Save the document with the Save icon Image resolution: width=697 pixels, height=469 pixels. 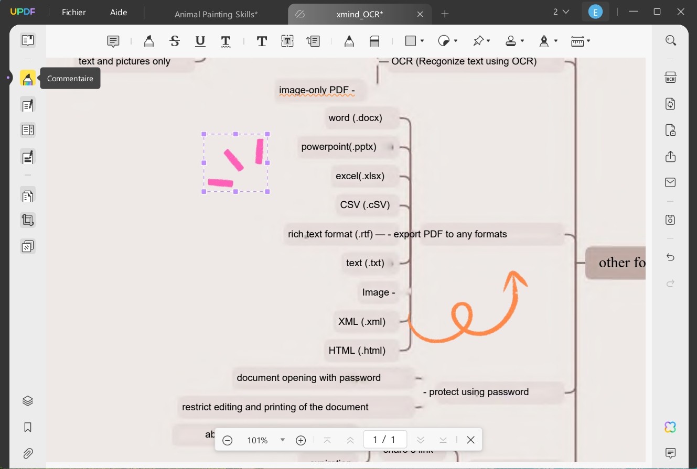670,220
